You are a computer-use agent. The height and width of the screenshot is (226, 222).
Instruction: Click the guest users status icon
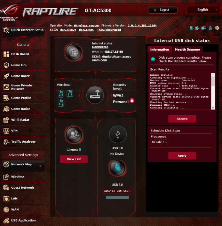(x=197, y=28)
